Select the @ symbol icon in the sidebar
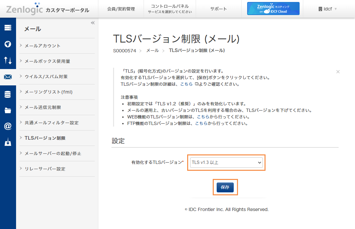 (x=8, y=126)
